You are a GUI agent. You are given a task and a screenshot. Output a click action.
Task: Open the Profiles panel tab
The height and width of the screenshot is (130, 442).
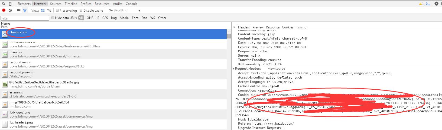click(x=86, y=4)
